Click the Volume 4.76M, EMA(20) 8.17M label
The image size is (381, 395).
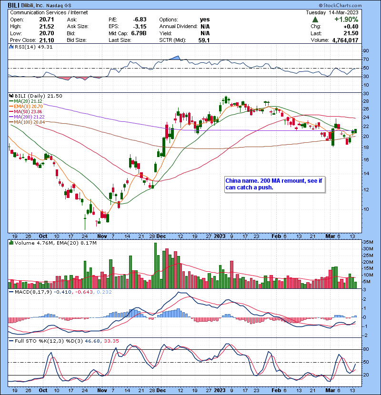55,243
